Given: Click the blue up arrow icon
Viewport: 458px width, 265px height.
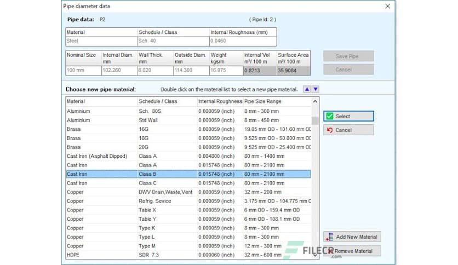Looking at the screenshot, I should tap(307, 89).
